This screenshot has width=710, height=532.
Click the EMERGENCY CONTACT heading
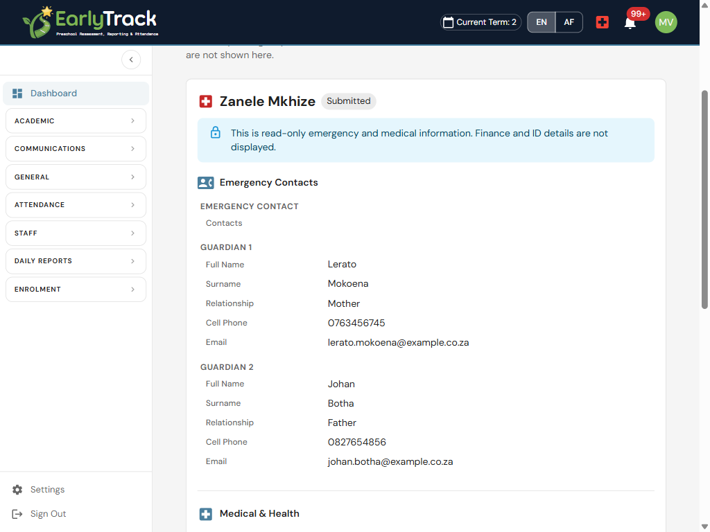coord(250,206)
